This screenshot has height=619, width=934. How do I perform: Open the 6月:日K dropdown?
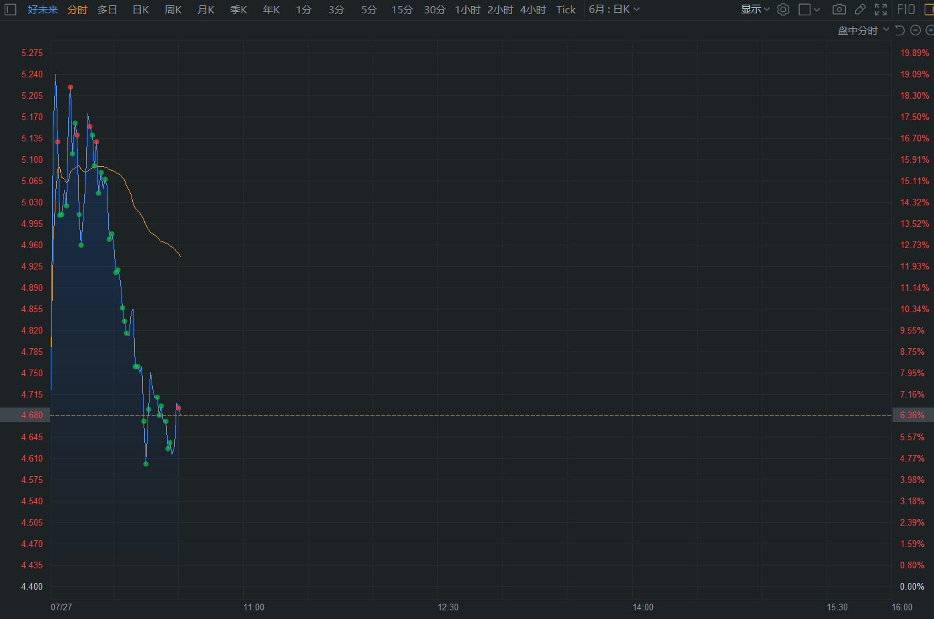point(614,9)
